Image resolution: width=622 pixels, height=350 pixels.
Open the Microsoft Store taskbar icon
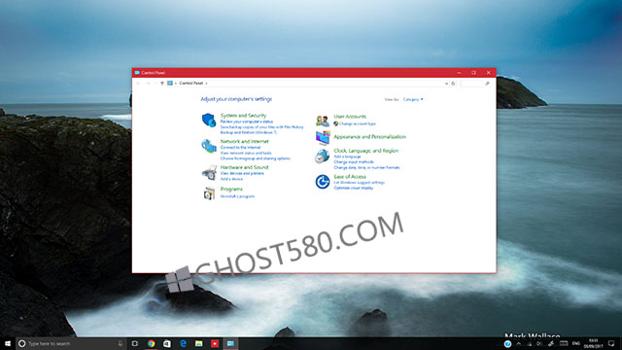coord(167,343)
